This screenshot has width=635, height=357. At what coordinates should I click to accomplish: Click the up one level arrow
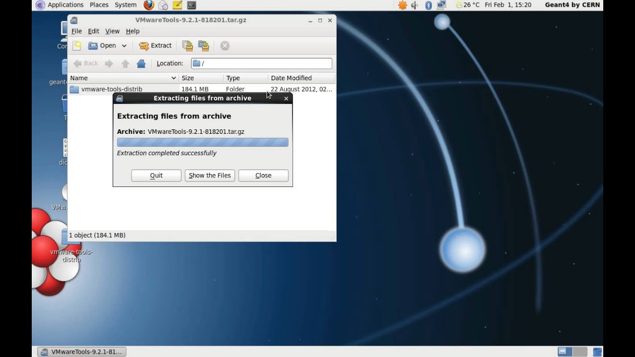(x=125, y=63)
